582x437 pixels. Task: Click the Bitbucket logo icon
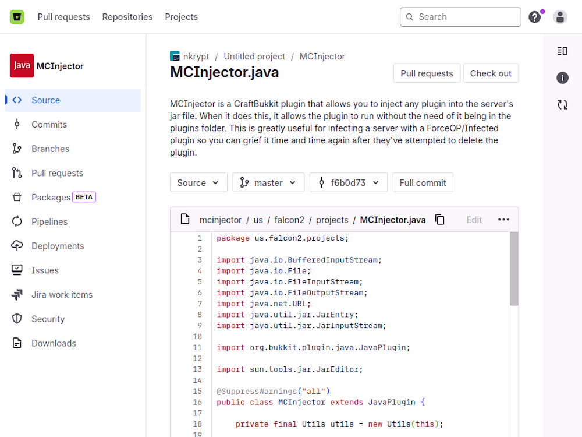coord(17,17)
